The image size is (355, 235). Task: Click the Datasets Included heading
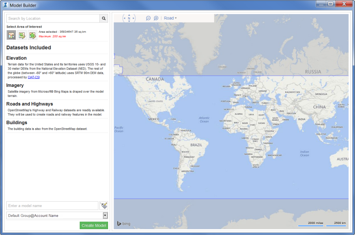[x=28, y=48]
